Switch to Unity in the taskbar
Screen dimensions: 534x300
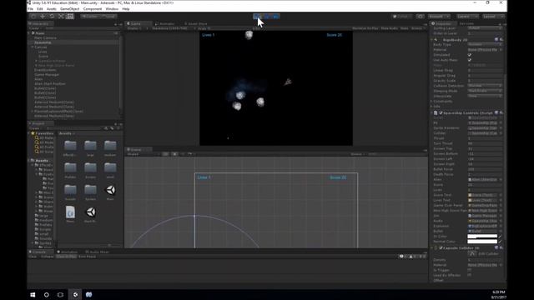coord(75,294)
